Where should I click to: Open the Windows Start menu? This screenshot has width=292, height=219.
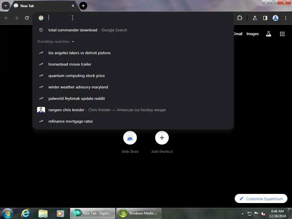click(7, 213)
